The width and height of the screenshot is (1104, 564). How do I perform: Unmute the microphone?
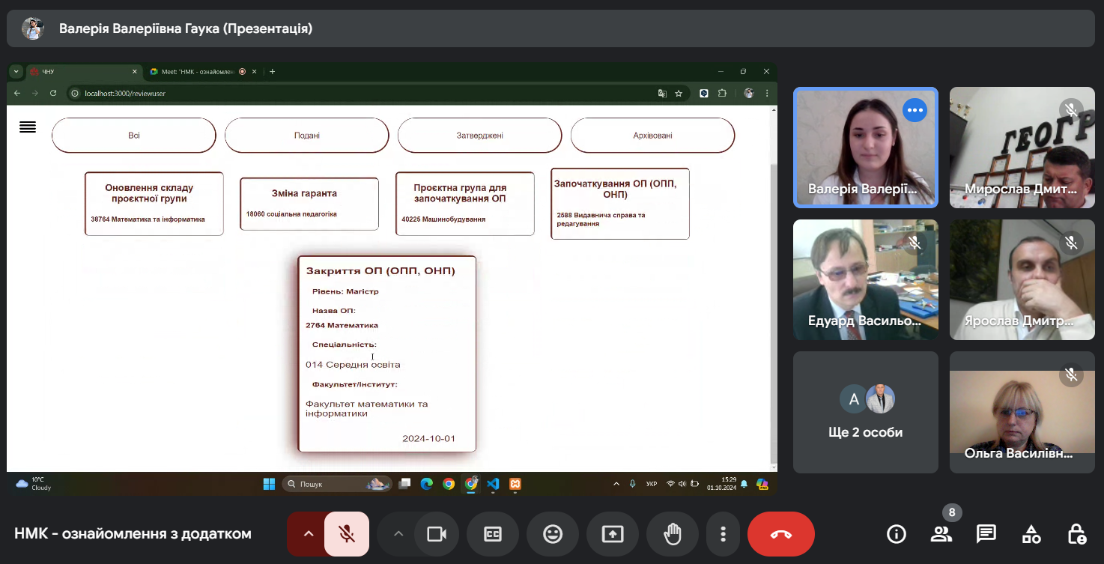coord(347,534)
